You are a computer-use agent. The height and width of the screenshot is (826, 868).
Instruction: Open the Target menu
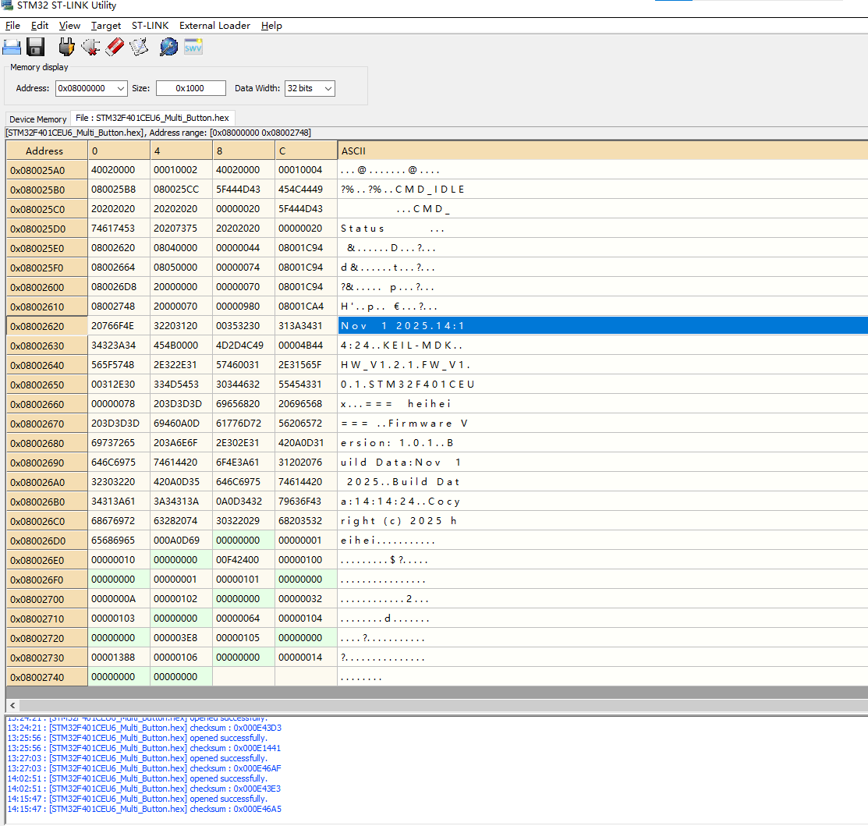(x=106, y=26)
